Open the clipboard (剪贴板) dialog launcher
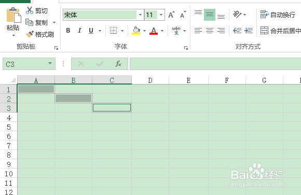The height and width of the screenshot is (195, 301). pyautogui.click(x=56, y=48)
